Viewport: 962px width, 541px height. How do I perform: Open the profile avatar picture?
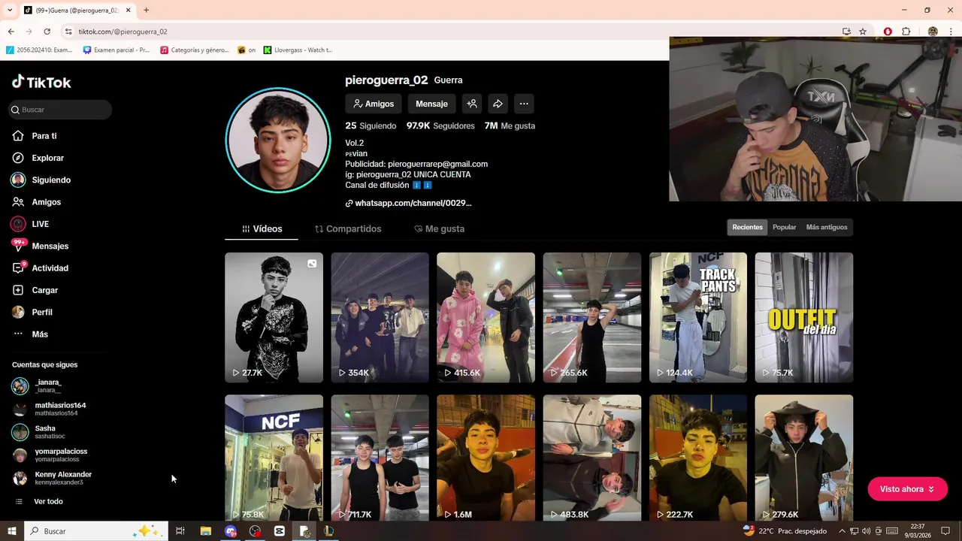pyautogui.click(x=278, y=141)
